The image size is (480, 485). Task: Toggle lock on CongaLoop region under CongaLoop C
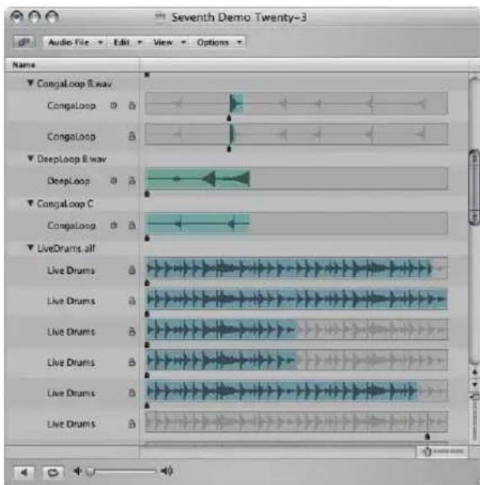click(132, 225)
